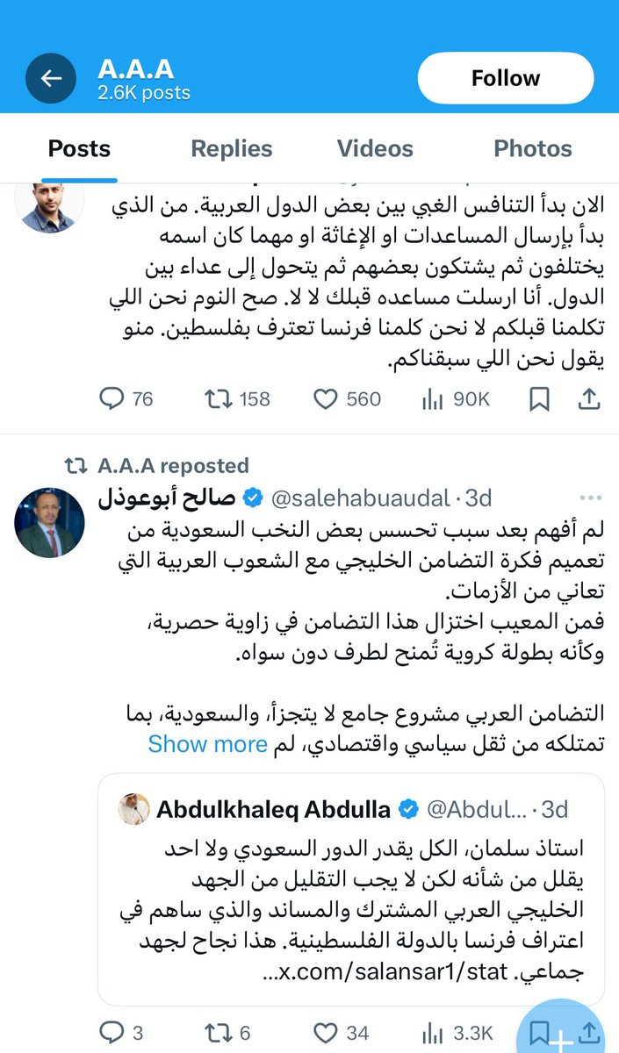Image resolution: width=619 pixels, height=1053 pixels.
Task: Switch to the Replies tab
Action: point(232,148)
